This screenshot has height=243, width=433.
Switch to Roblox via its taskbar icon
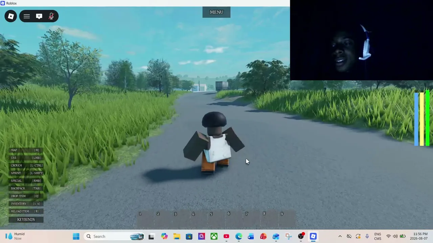click(x=313, y=236)
